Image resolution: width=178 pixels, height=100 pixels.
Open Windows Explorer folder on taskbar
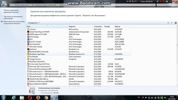(x=22, y=97)
